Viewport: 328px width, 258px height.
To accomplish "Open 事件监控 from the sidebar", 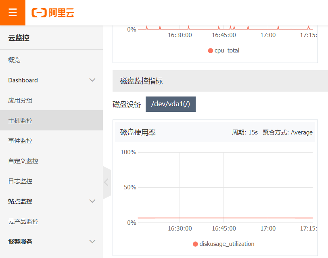I will pos(20,141).
